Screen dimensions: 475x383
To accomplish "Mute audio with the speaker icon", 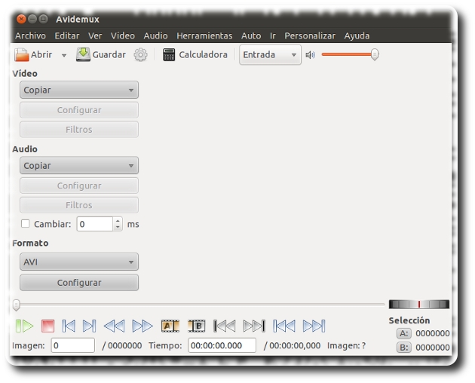I will tap(310, 55).
